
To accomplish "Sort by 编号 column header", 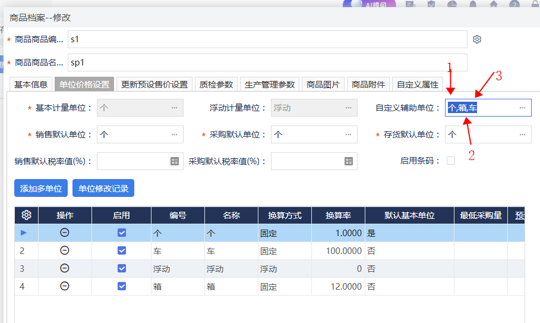I will point(178,215).
